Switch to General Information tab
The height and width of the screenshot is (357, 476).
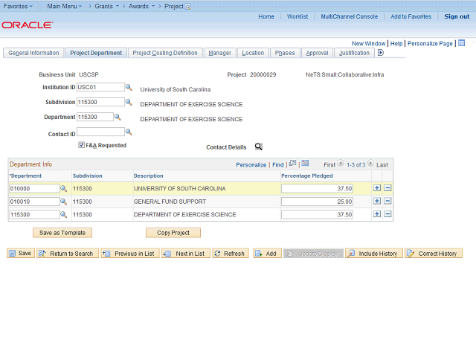[33, 53]
